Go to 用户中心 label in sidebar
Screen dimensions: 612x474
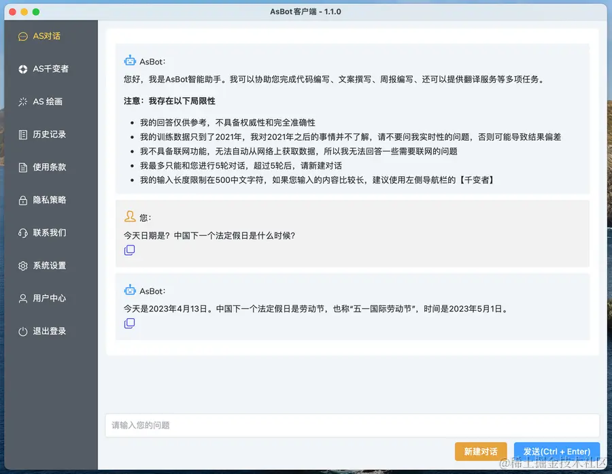tap(50, 299)
